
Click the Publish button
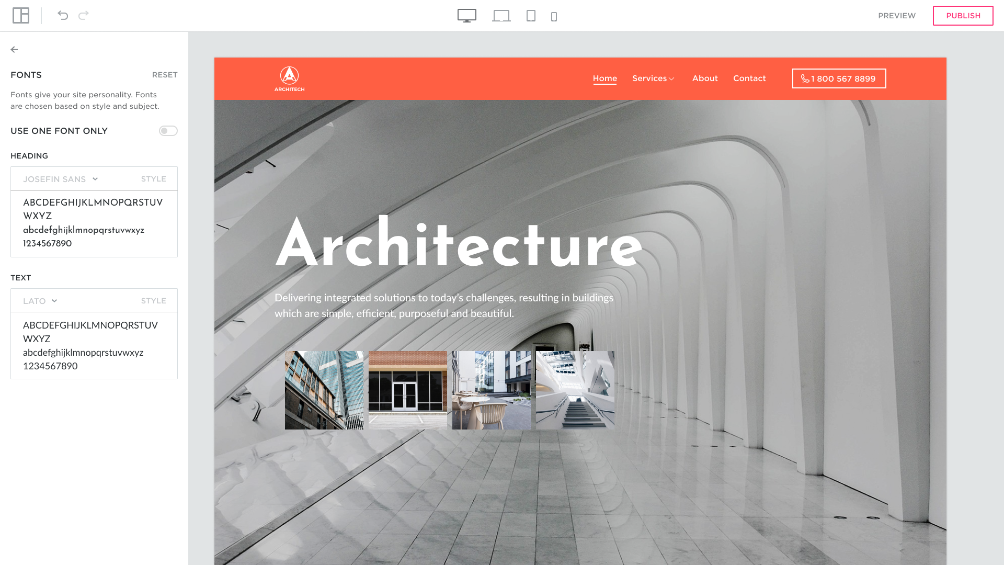(963, 16)
